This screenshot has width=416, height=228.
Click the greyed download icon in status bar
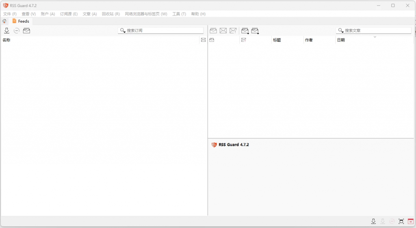point(383,222)
